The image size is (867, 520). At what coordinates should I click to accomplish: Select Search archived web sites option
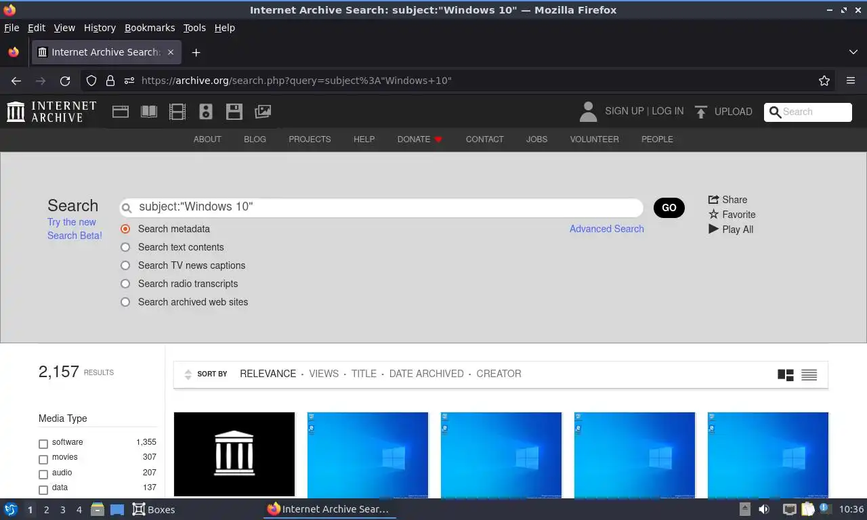coord(125,302)
